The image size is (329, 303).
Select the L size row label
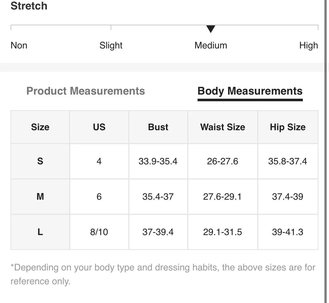point(40,232)
